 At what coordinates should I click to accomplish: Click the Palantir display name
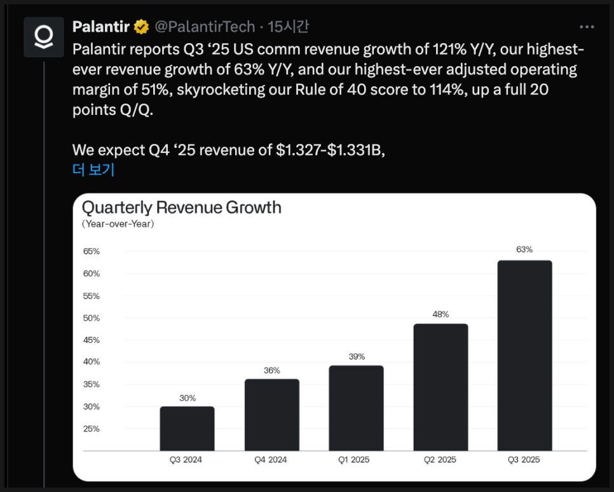pyautogui.click(x=101, y=27)
